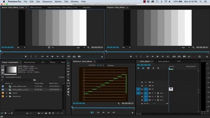The image size is (210, 118).
Task: Create new bin in Project panel
Action: coord(46,113)
